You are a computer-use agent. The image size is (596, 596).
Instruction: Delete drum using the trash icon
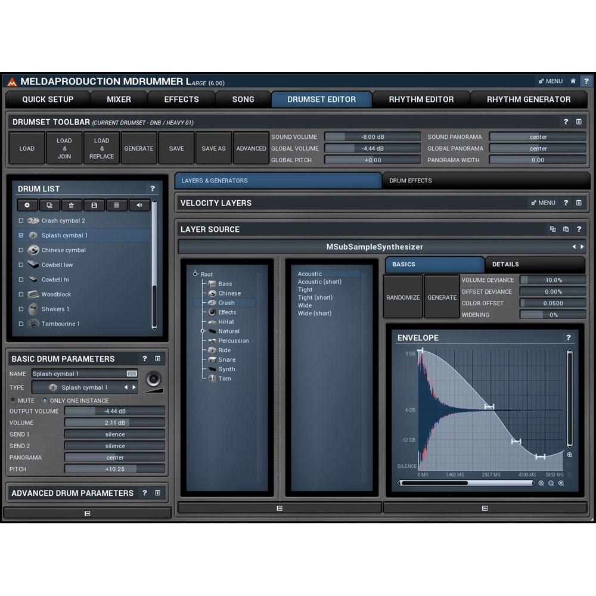tap(72, 205)
